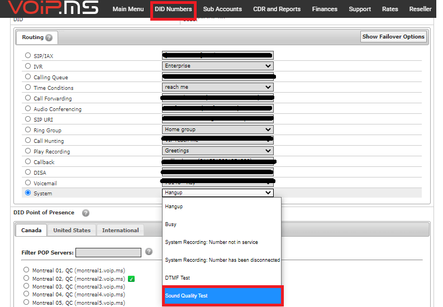Open the Time Conditions 'reach me' dropdown
Viewport: 443px width, 307px height.
point(217,87)
